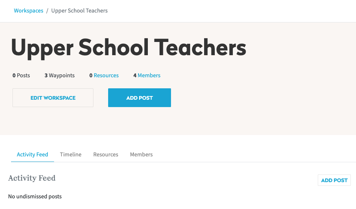
Task: Switch to the Members tab
Action: point(141,155)
